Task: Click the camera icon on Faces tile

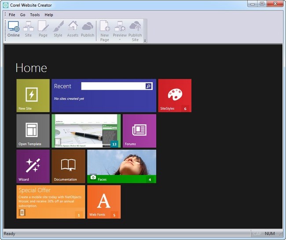Action: click(x=93, y=177)
